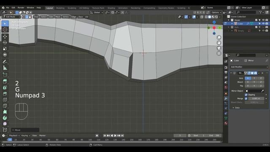This screenshot has width=270, height=152.
Task: Select the Select Box tool
Action: (5, 24)
